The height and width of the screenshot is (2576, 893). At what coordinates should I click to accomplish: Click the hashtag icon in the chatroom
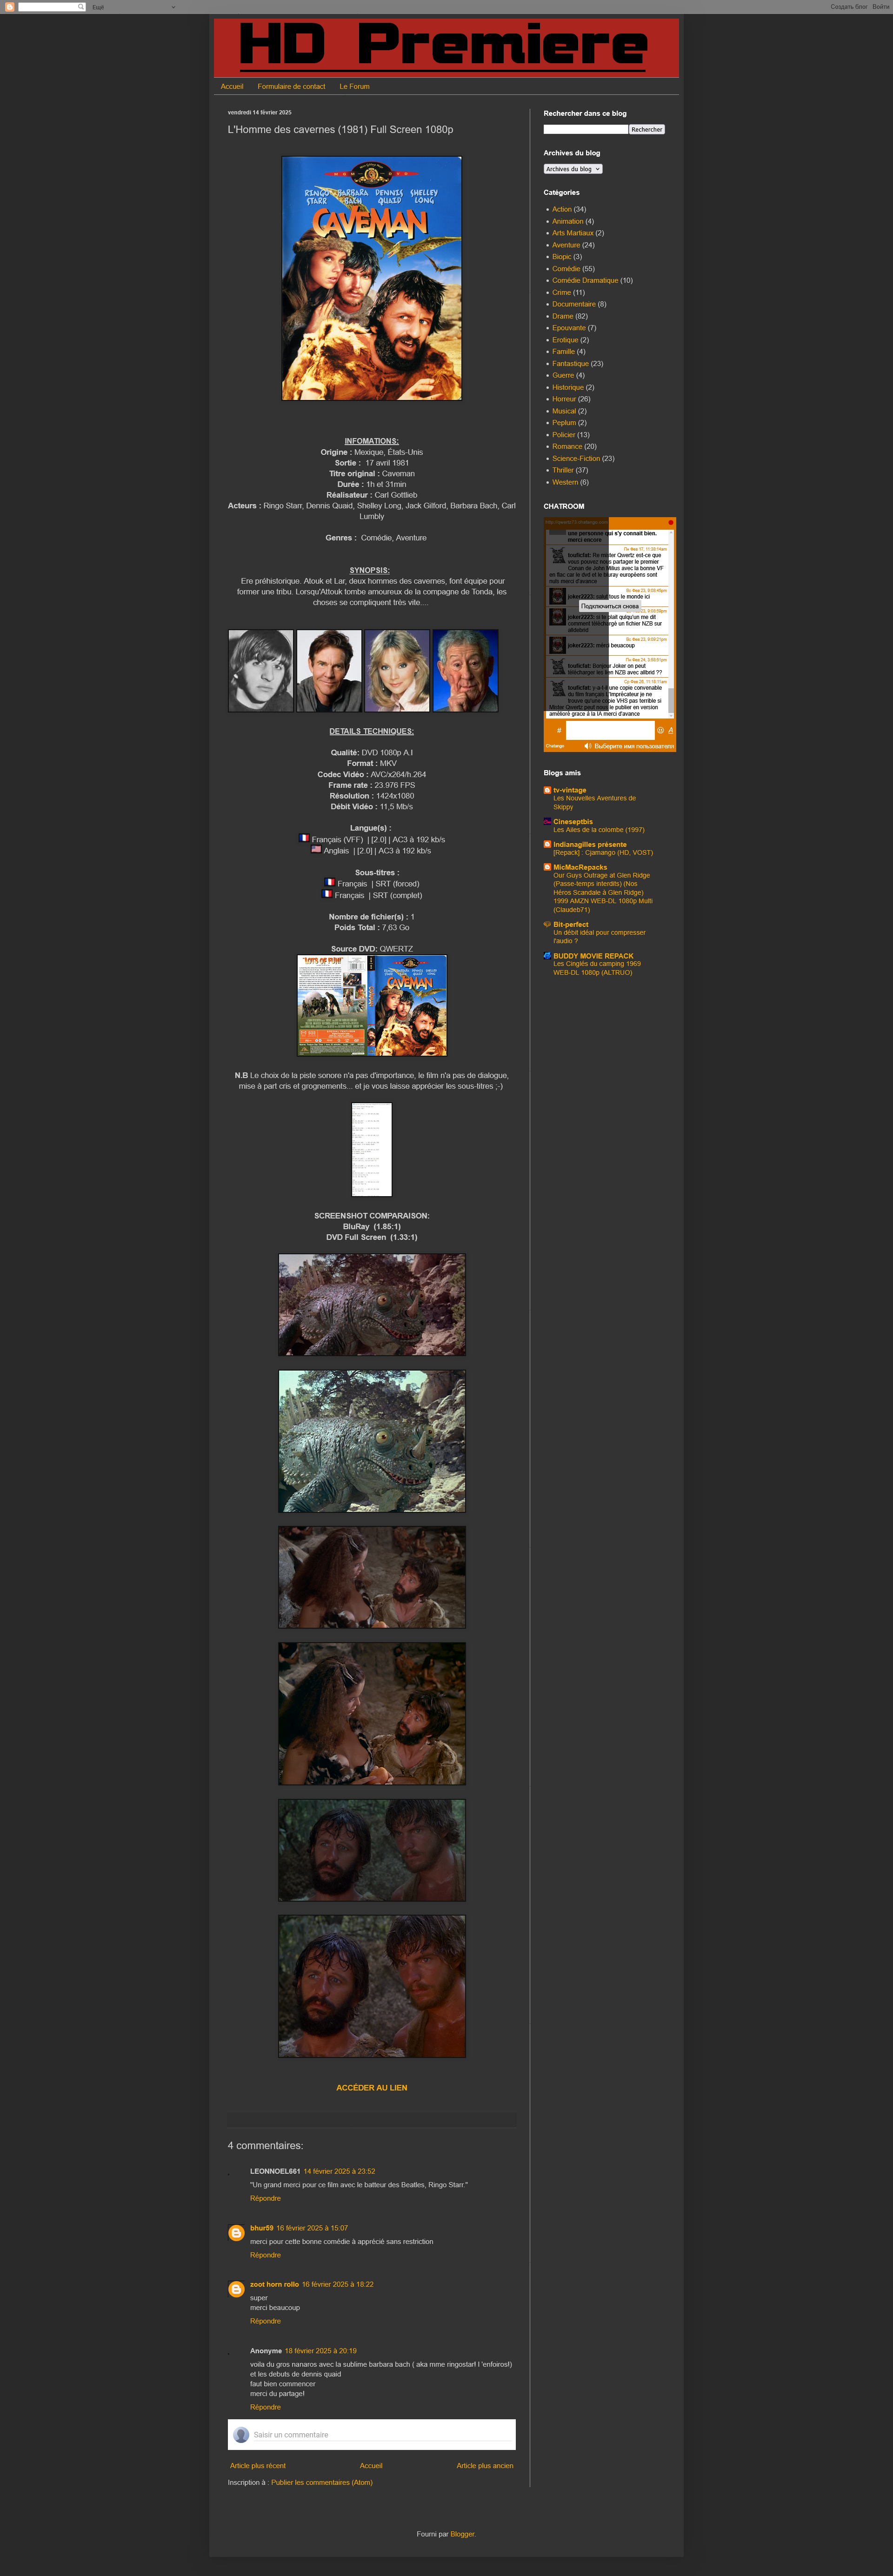(559, 730)
